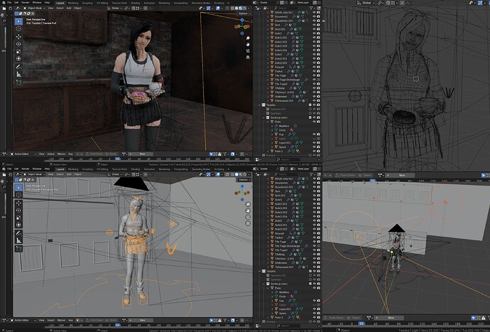
Task: Toggle snapping magnet in the top viewport header
Action: point(134,8)
